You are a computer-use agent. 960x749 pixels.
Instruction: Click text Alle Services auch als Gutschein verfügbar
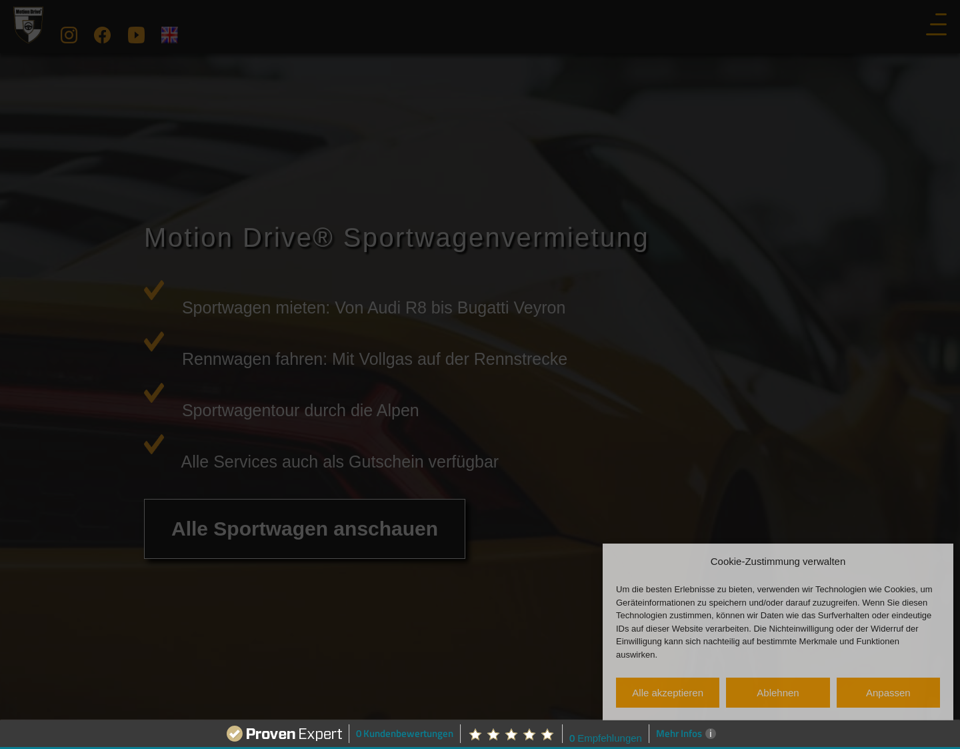[x=340, y=462]
